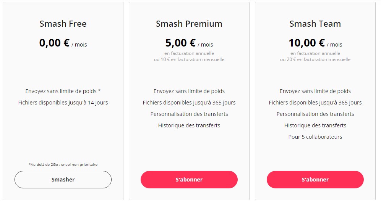This screenshot has height=204, width=381.
Task: Click Team "ou 20 € en facturation mensuelle"
Action: pyautogui.click(x=315, y=59)
